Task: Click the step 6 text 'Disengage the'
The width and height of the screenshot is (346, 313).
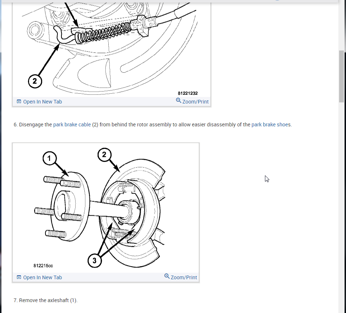Action: point(35,125)
